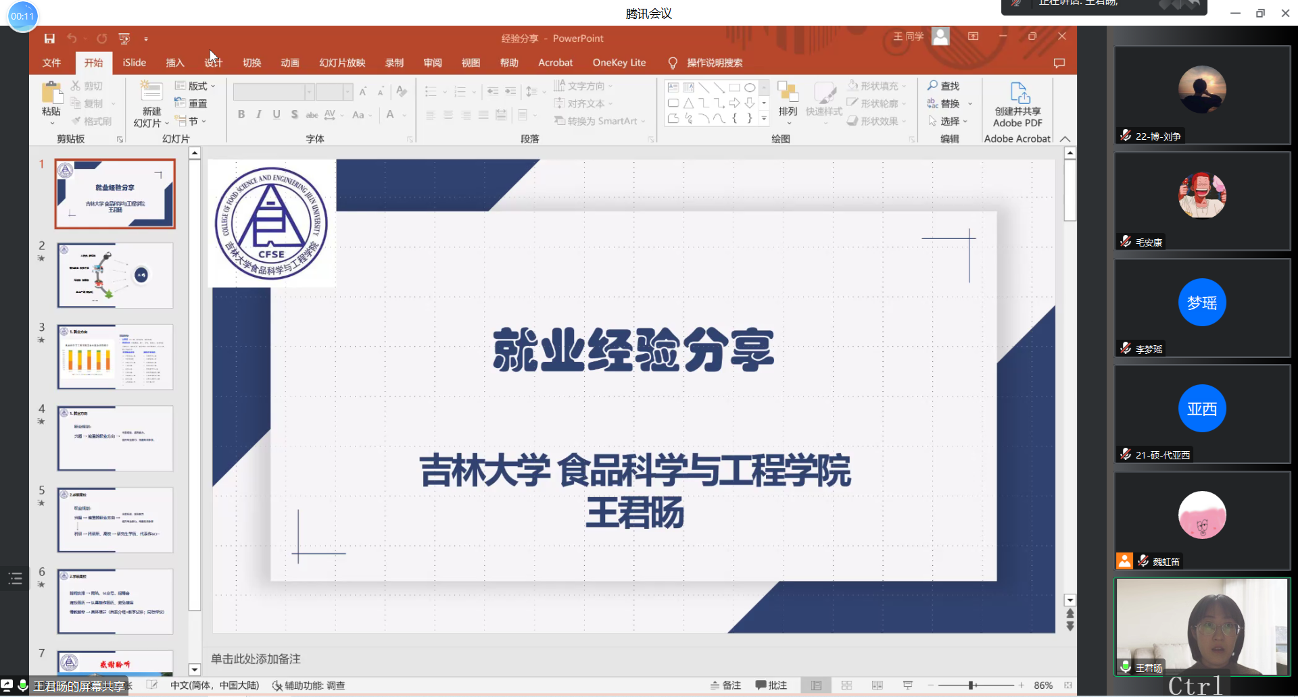Open the iSlide ribbon tab
This screenshot has width=1298, height=697.
(134, 63)
